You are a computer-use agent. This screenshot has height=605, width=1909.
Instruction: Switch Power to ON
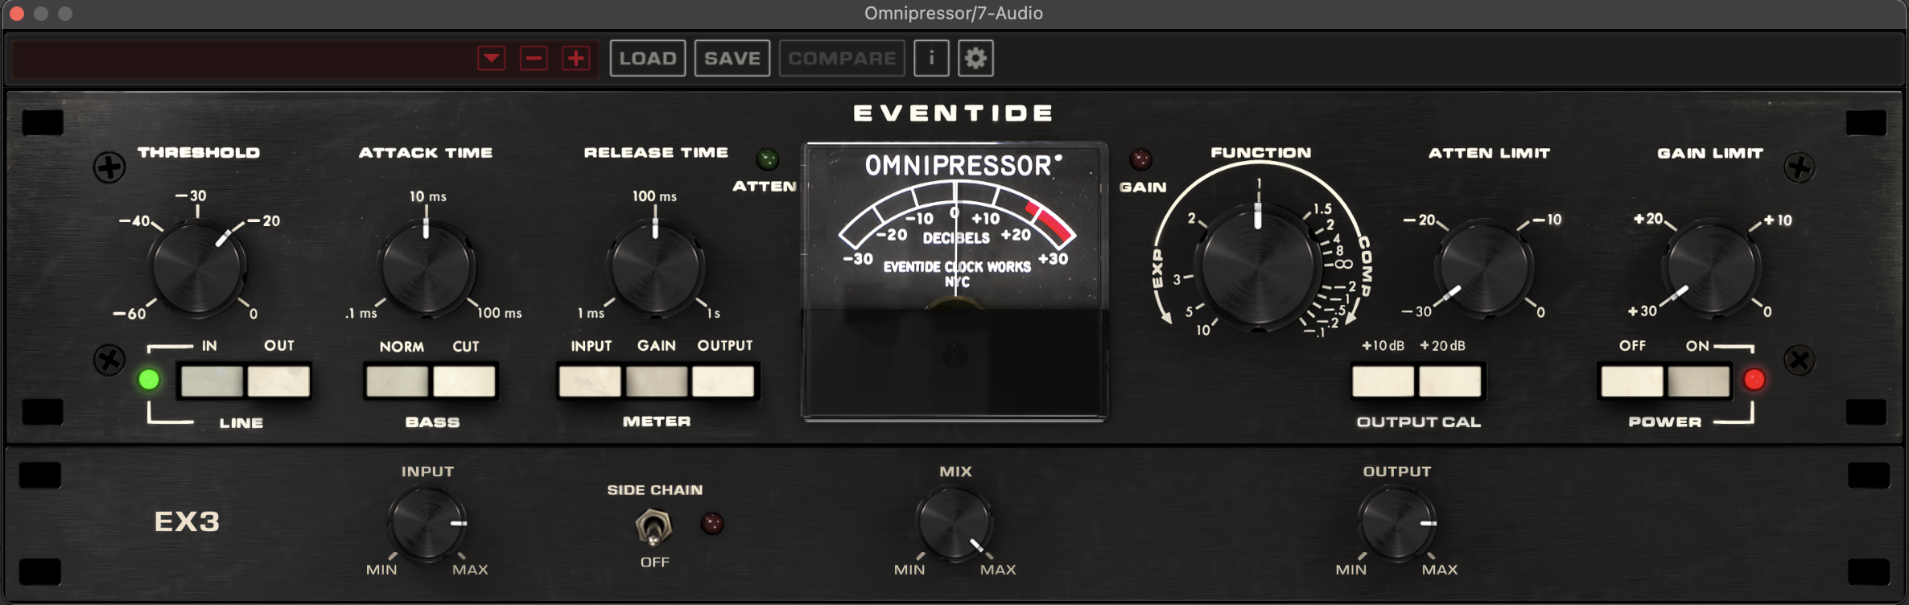tap(1699, 381)
